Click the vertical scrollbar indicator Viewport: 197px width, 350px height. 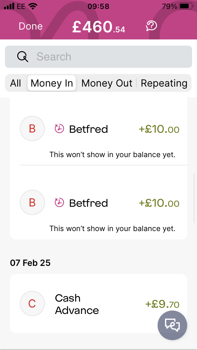(x=194, y=198)
